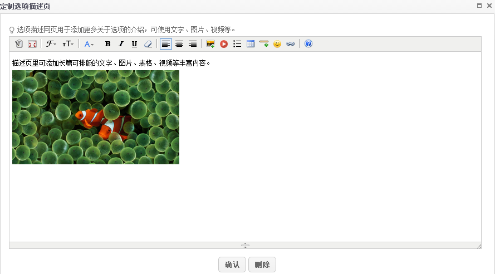
Task: Insert an image using the toolbar
Action: (210, 44)
